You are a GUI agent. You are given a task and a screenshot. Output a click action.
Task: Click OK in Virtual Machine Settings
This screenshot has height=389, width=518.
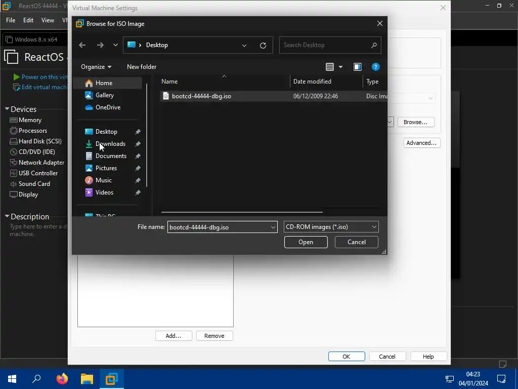coord(347,357)
